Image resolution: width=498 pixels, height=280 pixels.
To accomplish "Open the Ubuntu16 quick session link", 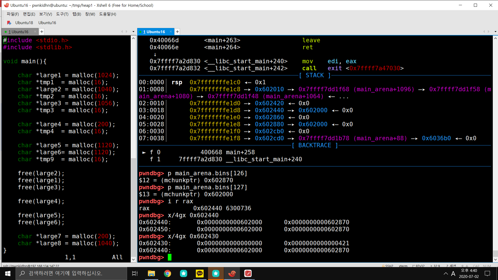I will [x=47, y=23].
